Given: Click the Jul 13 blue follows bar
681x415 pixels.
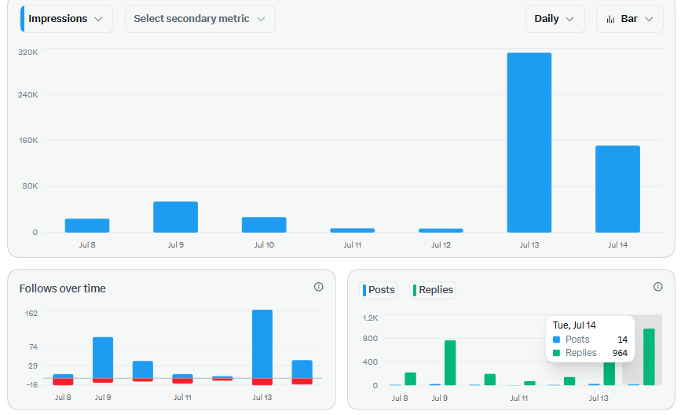Looking at the screenshot, I should (262, 343).
